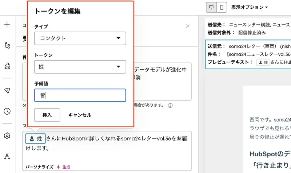Open the タイプ dropdown showing コンタクト
Screen dimensions: 291x173
[80, 38]
